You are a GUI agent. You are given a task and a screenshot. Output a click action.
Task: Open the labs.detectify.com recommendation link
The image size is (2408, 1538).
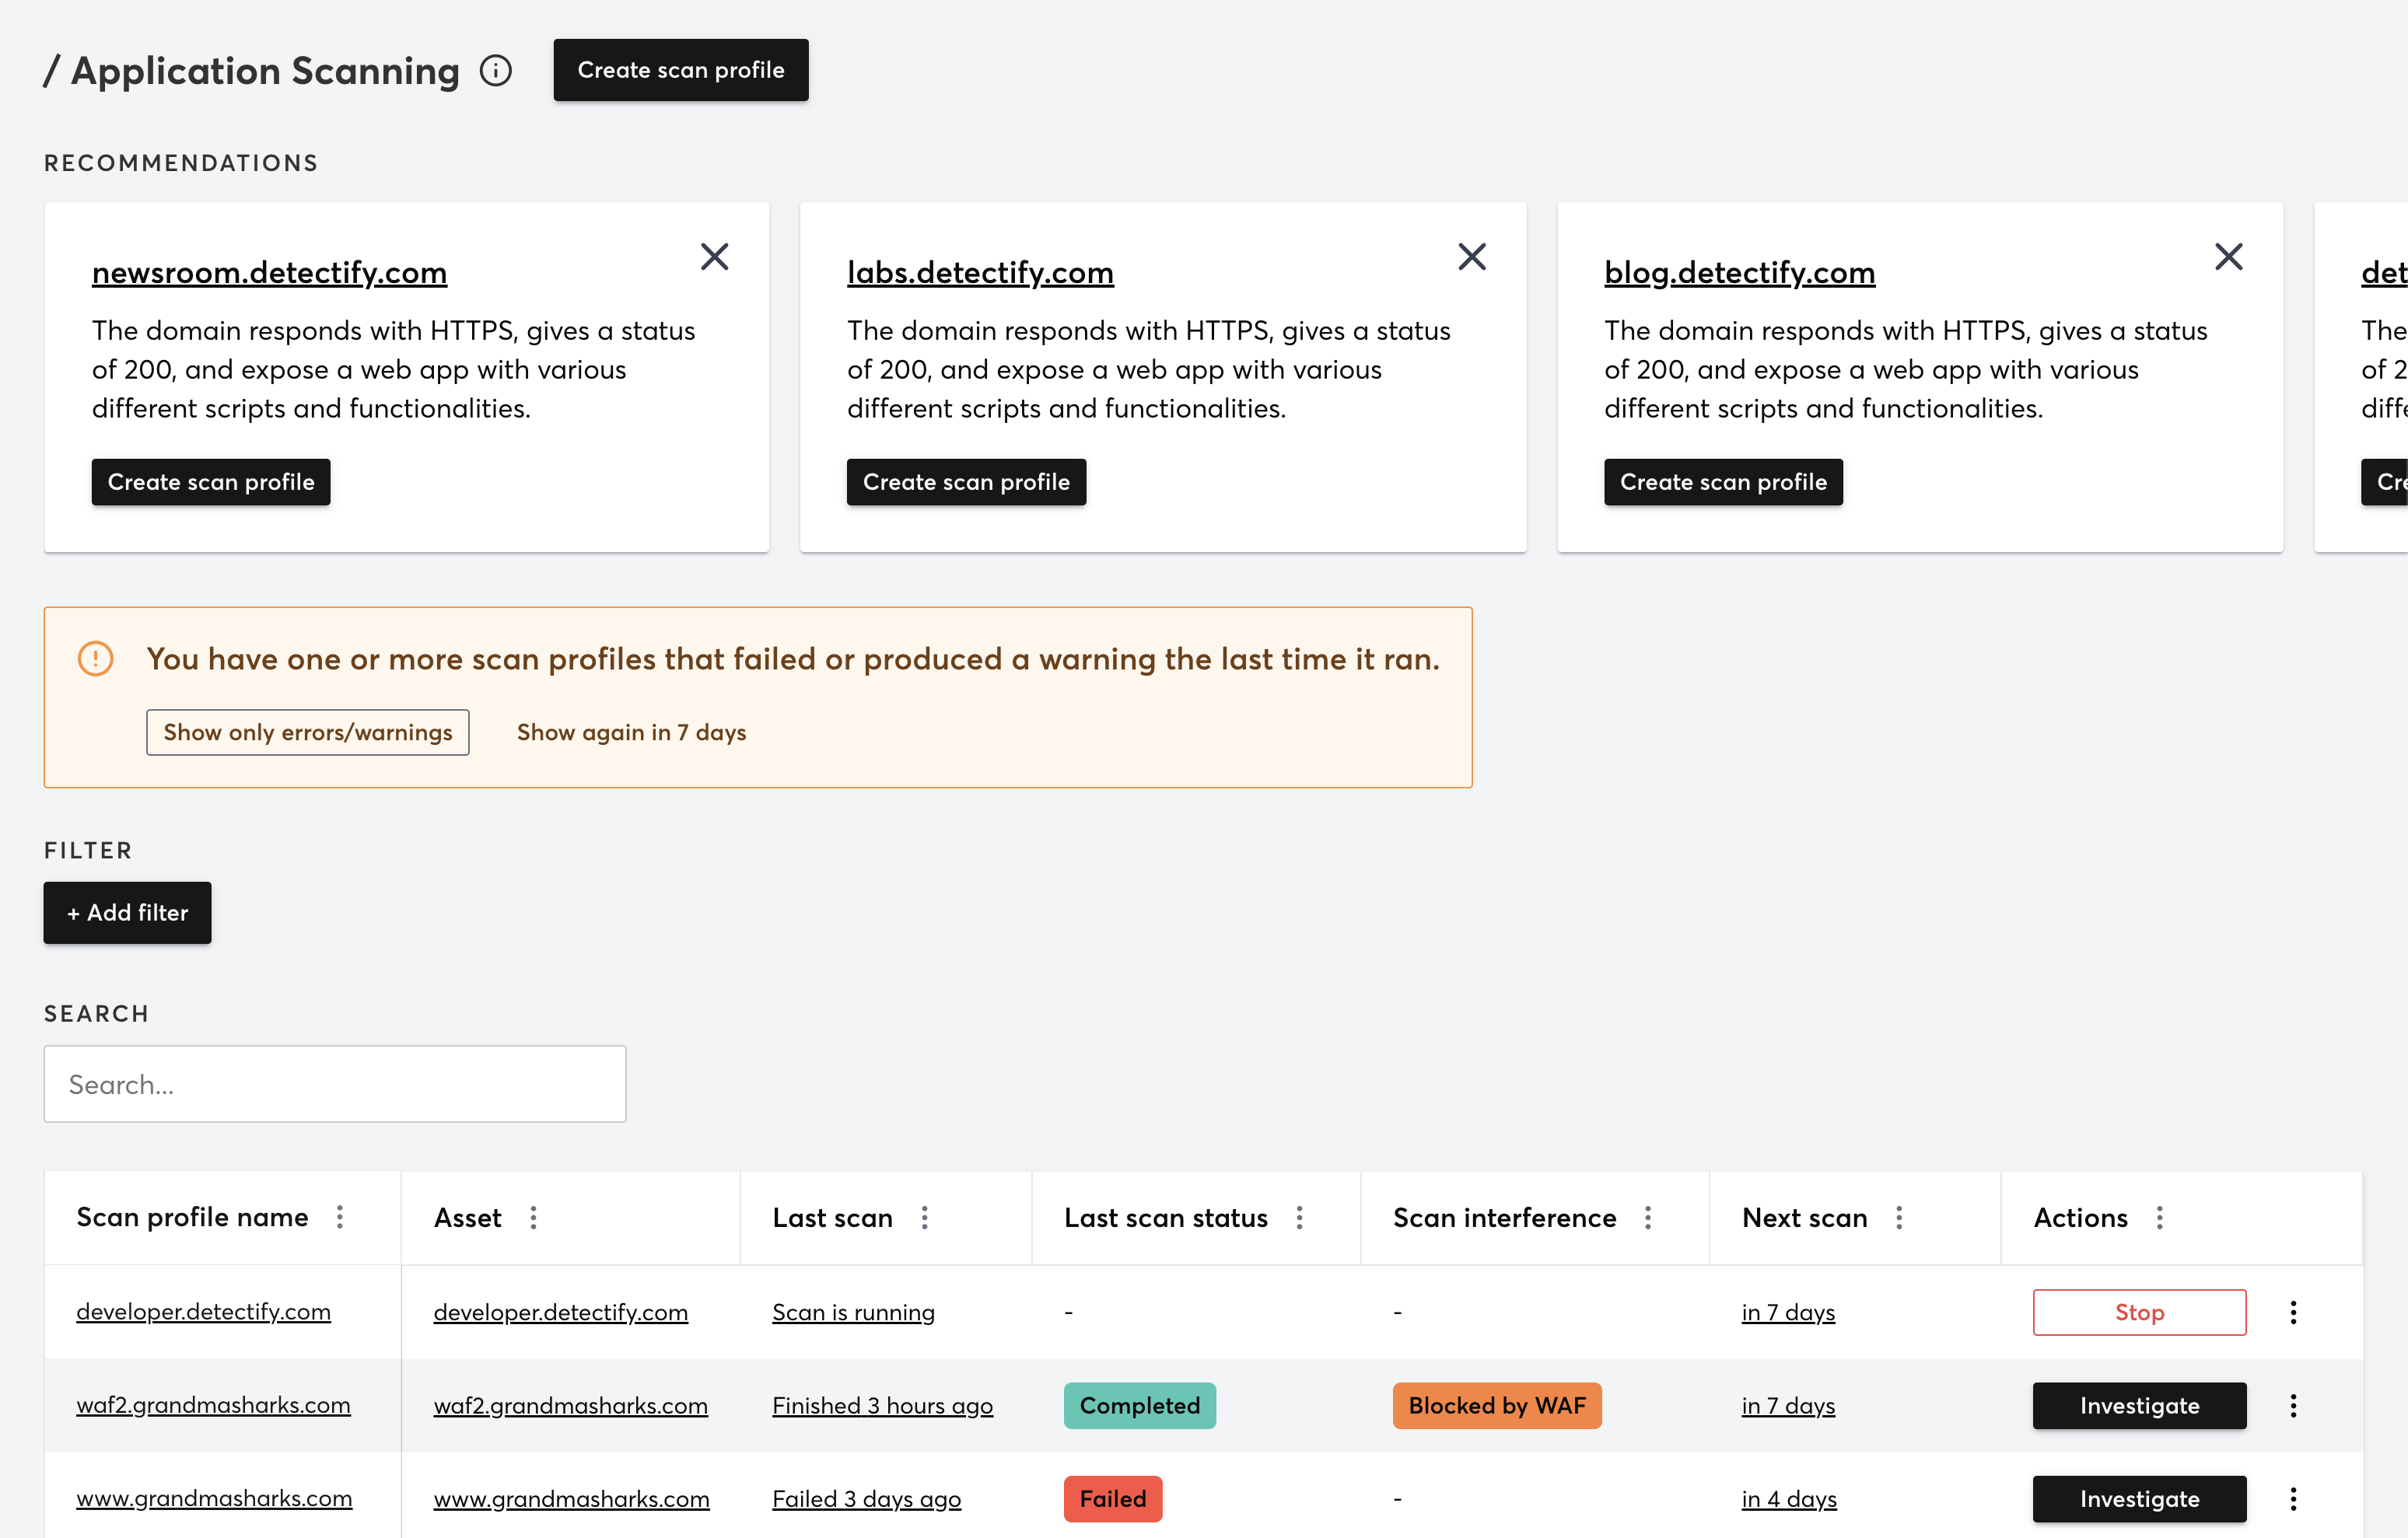[x=980, y=272]
